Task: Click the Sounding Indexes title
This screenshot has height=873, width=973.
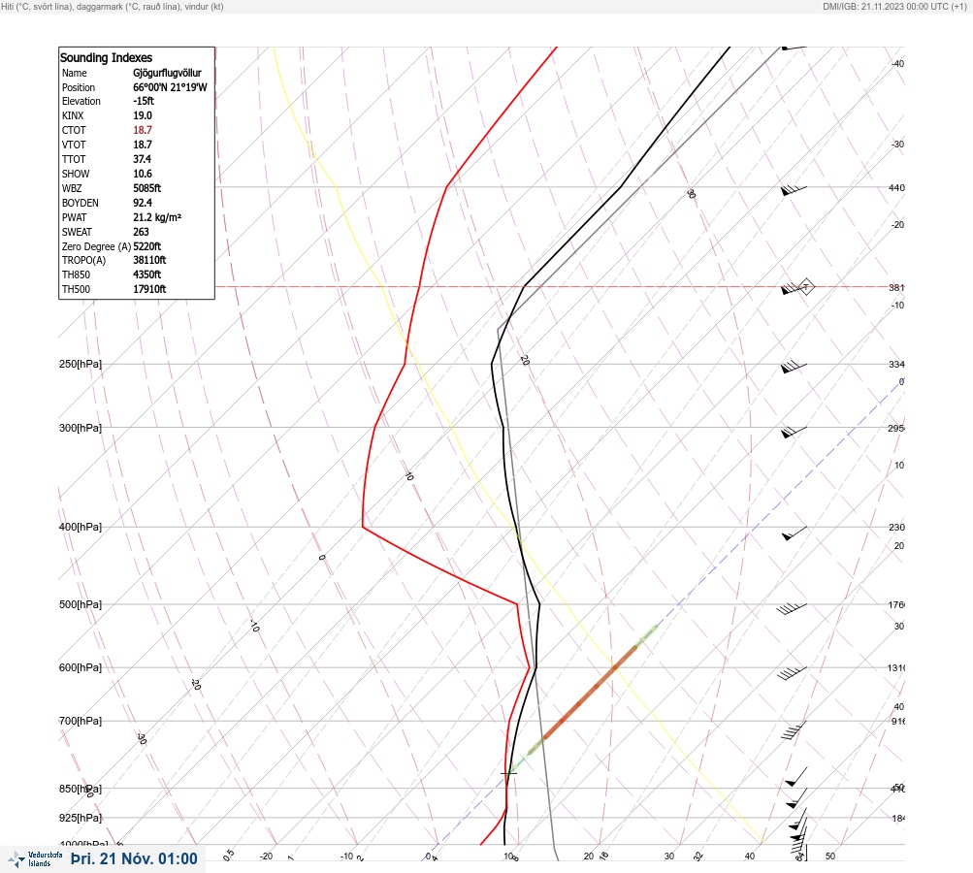Action: click(x=106, y=57)
